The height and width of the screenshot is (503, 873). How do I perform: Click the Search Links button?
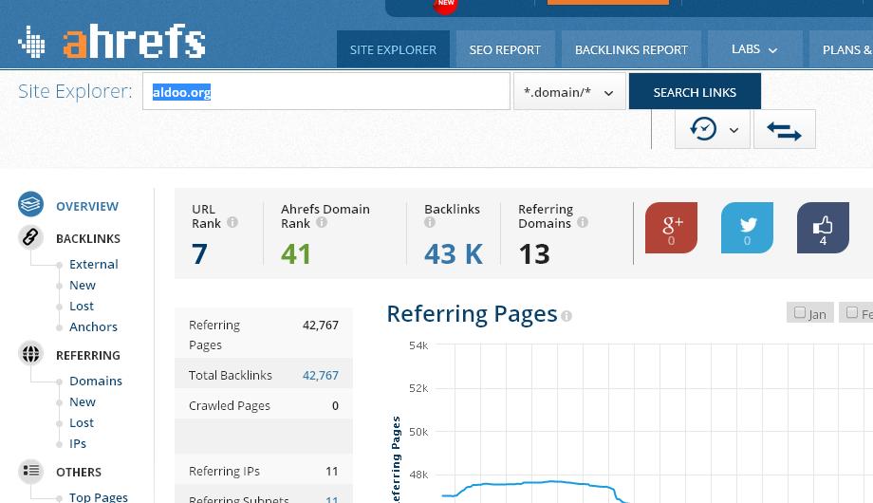[x=695, y=92]
